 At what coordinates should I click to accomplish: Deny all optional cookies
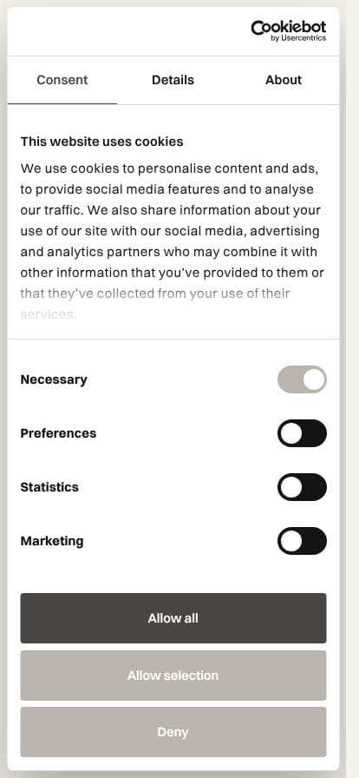(x=173, y=732)
